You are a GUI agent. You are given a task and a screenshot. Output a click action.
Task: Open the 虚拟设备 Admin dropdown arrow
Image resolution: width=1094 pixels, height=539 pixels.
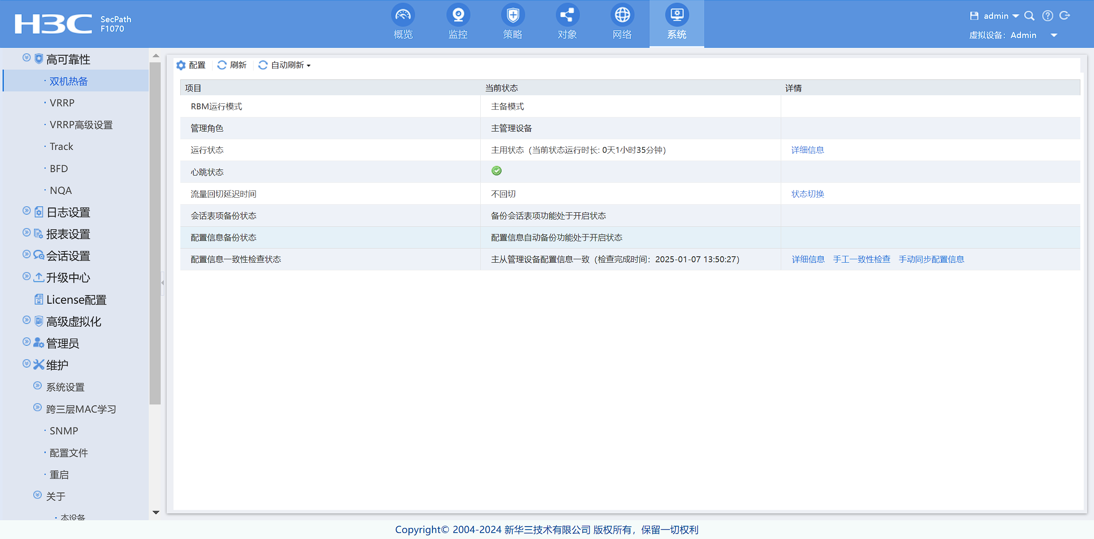[x=1054, y=35]
